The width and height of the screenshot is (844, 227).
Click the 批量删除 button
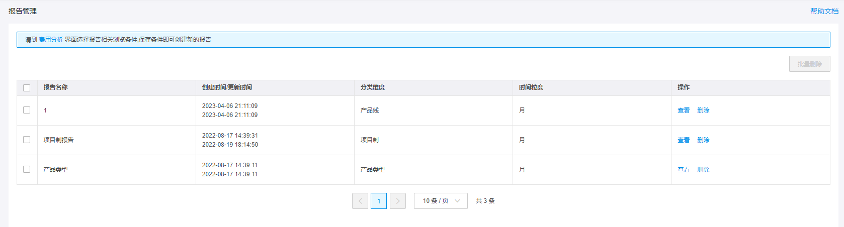coord(809,64)
